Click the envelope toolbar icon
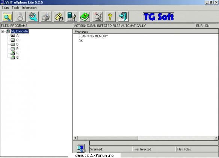 click(x=59, y=17)
